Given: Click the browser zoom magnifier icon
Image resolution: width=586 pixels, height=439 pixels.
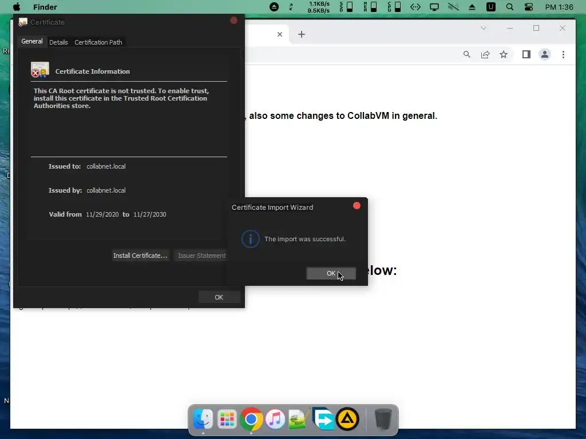Looking at the screenshot, I should [467, 54].
